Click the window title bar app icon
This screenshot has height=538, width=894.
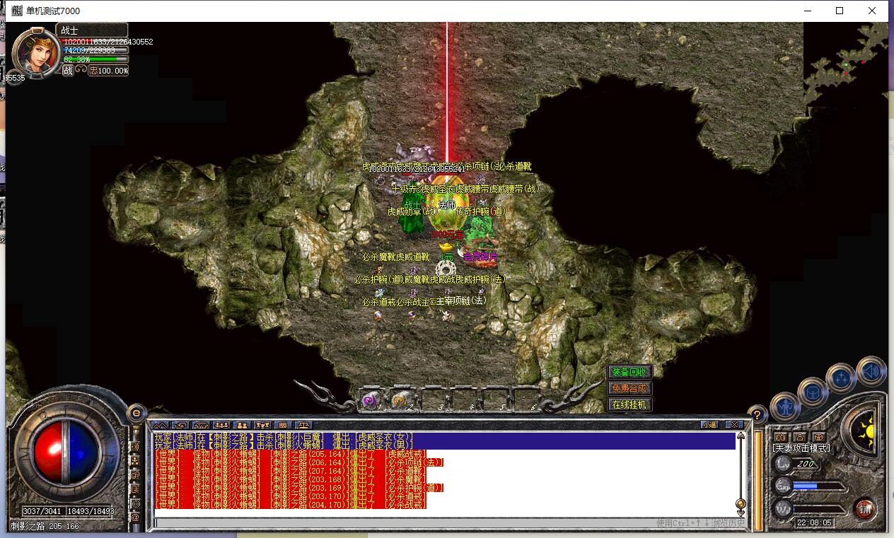coord(16,11)
